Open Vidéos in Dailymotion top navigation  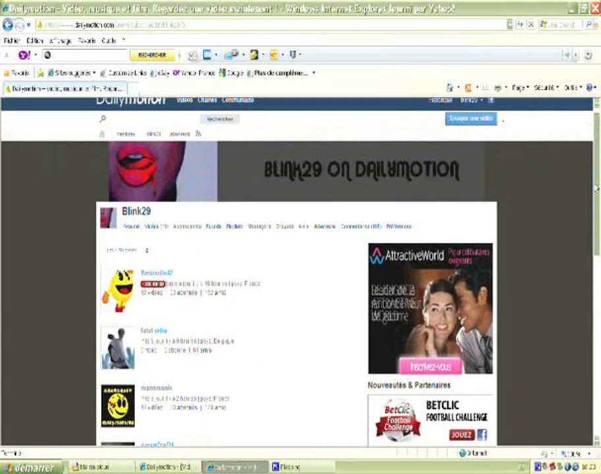pos(185,100)
